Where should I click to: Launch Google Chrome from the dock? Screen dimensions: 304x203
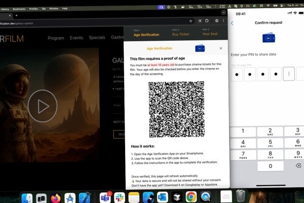(191, 197)
